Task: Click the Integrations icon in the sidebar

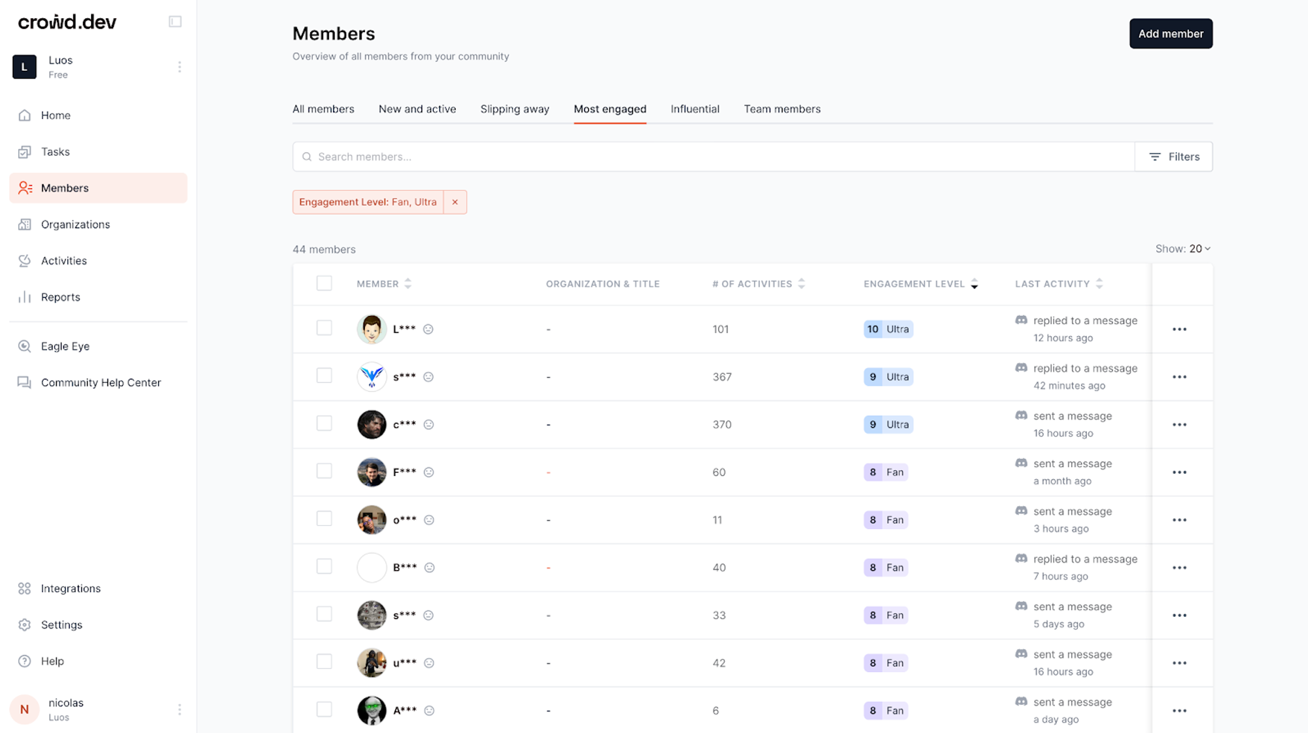Action: 24,588
